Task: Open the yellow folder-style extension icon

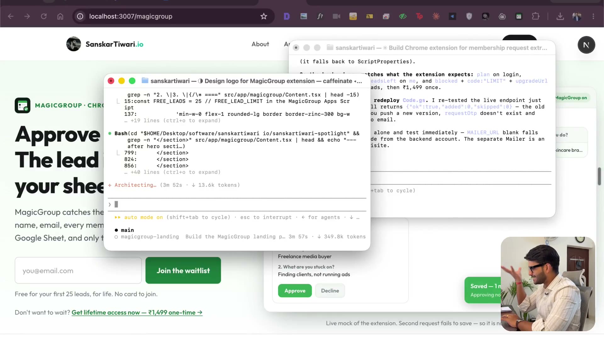Action: [x=370, y=16]
